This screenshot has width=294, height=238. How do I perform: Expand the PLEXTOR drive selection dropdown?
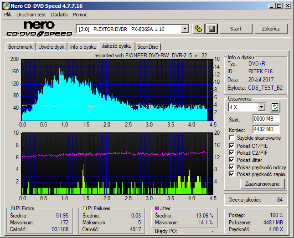[185, 29]
